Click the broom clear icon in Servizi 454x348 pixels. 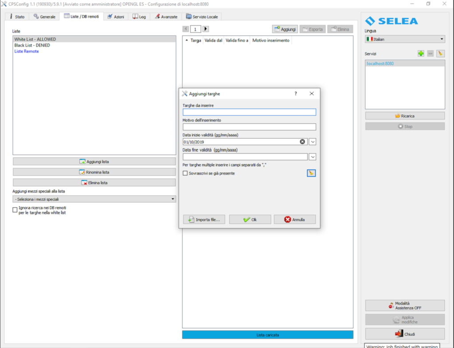point(440,53)
